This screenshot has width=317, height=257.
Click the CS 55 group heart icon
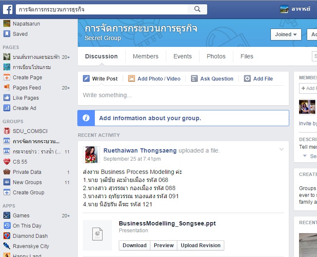pos(7,162)
